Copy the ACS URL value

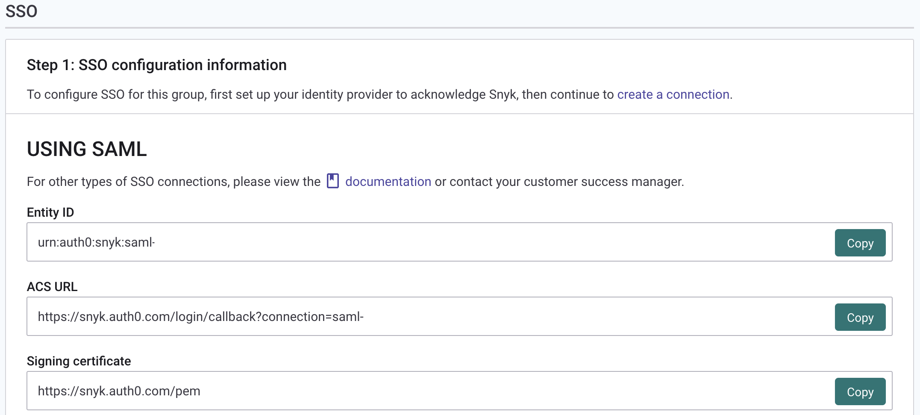(x=860, y=317)
